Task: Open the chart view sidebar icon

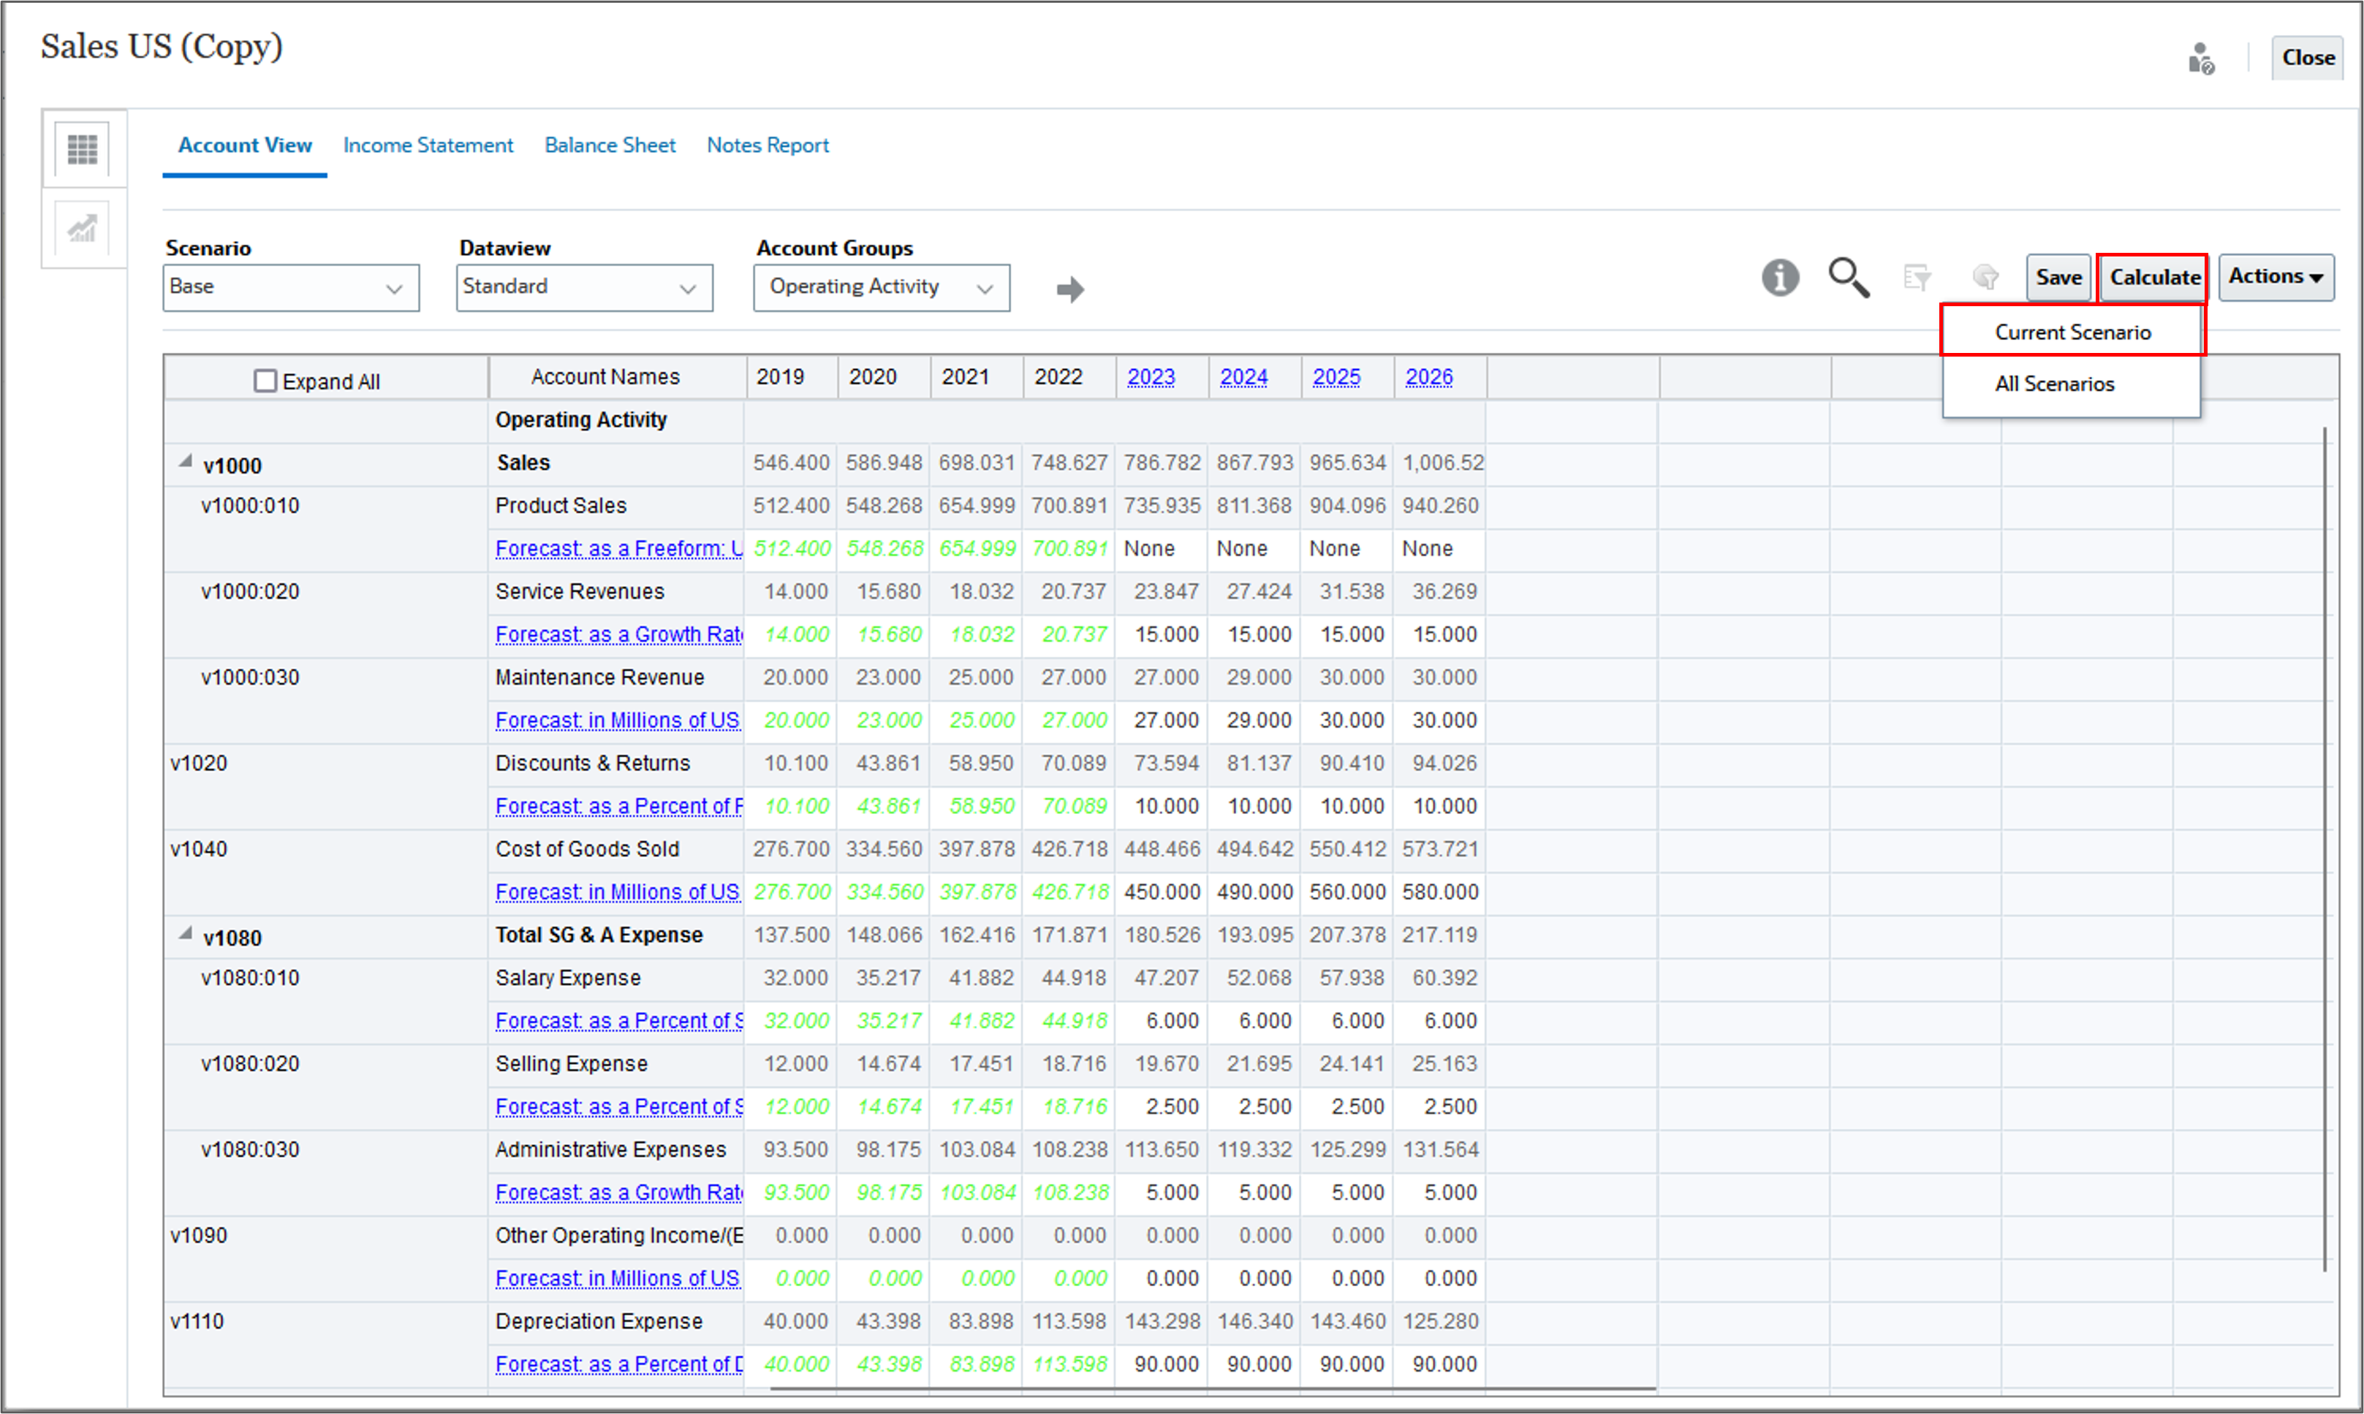Action: (82, 229)
